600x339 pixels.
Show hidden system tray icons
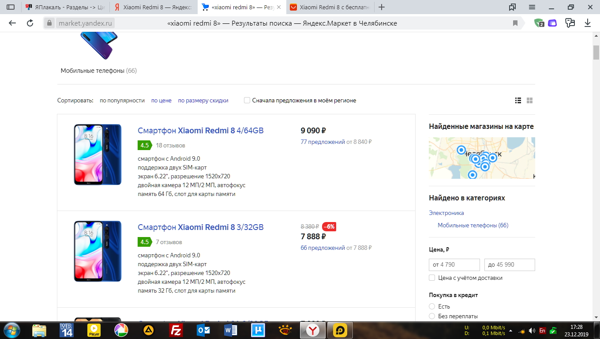pos(511,331)
